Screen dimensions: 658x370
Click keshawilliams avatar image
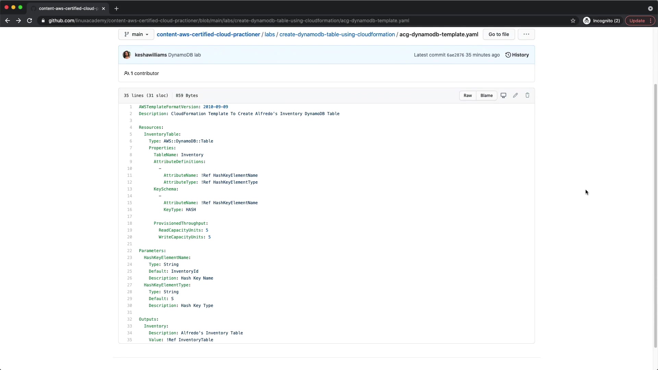point(127,55)
